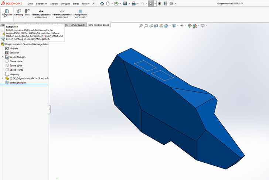Click the Undo arrow icon
The height and width of the screenshot is (180, 269).
point(142,3)
